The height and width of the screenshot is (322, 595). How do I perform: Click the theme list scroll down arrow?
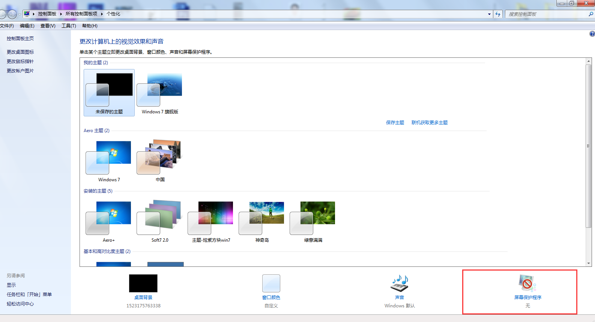pyautogui.click(x=588, y=263)
